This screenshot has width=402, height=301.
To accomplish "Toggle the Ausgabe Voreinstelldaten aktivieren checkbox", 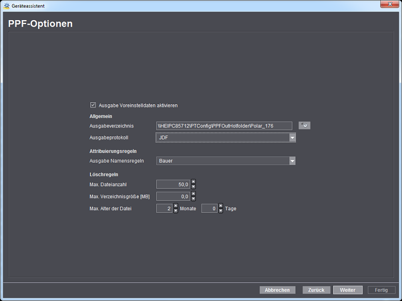I will (x=93, y=105).
